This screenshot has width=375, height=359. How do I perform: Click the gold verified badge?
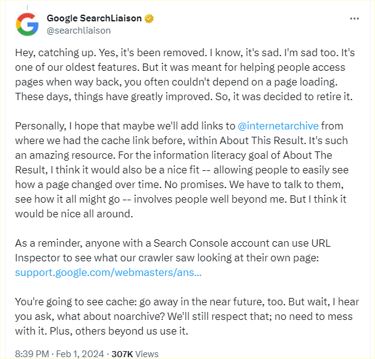coord(149,18)
